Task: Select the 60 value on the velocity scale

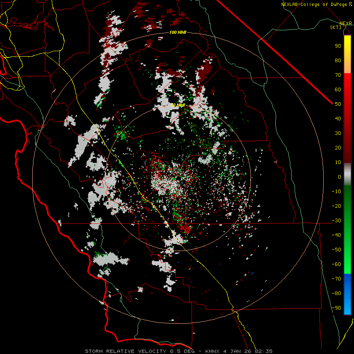Action: [x=338, y=90]
